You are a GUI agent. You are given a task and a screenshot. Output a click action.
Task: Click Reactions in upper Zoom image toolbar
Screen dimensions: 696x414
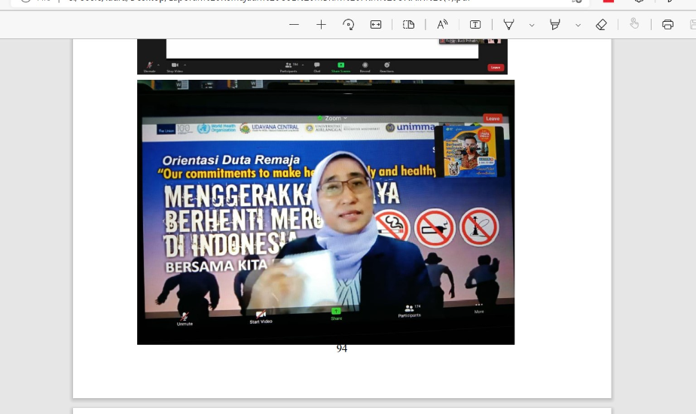point(386,68)
